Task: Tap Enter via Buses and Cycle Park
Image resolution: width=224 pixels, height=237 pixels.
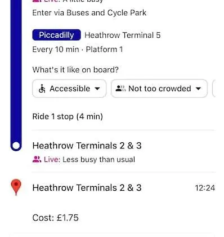Action: (89, 13)
